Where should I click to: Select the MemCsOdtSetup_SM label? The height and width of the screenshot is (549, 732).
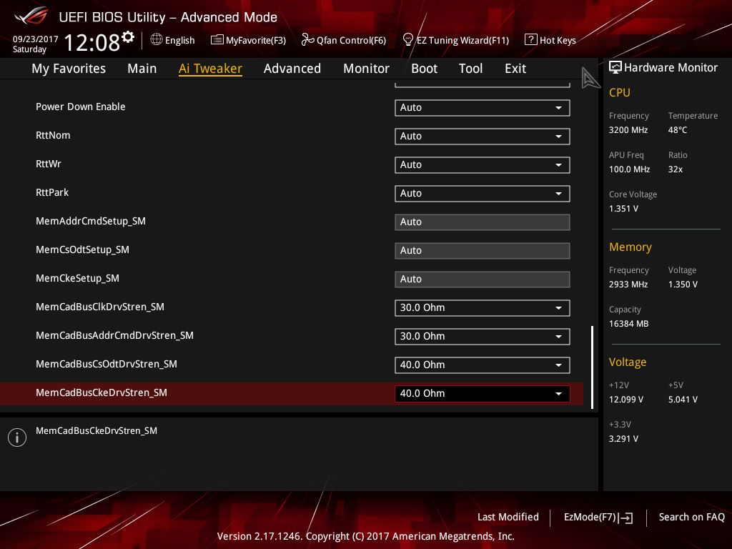pyautogui.click(x=82, y=249)
